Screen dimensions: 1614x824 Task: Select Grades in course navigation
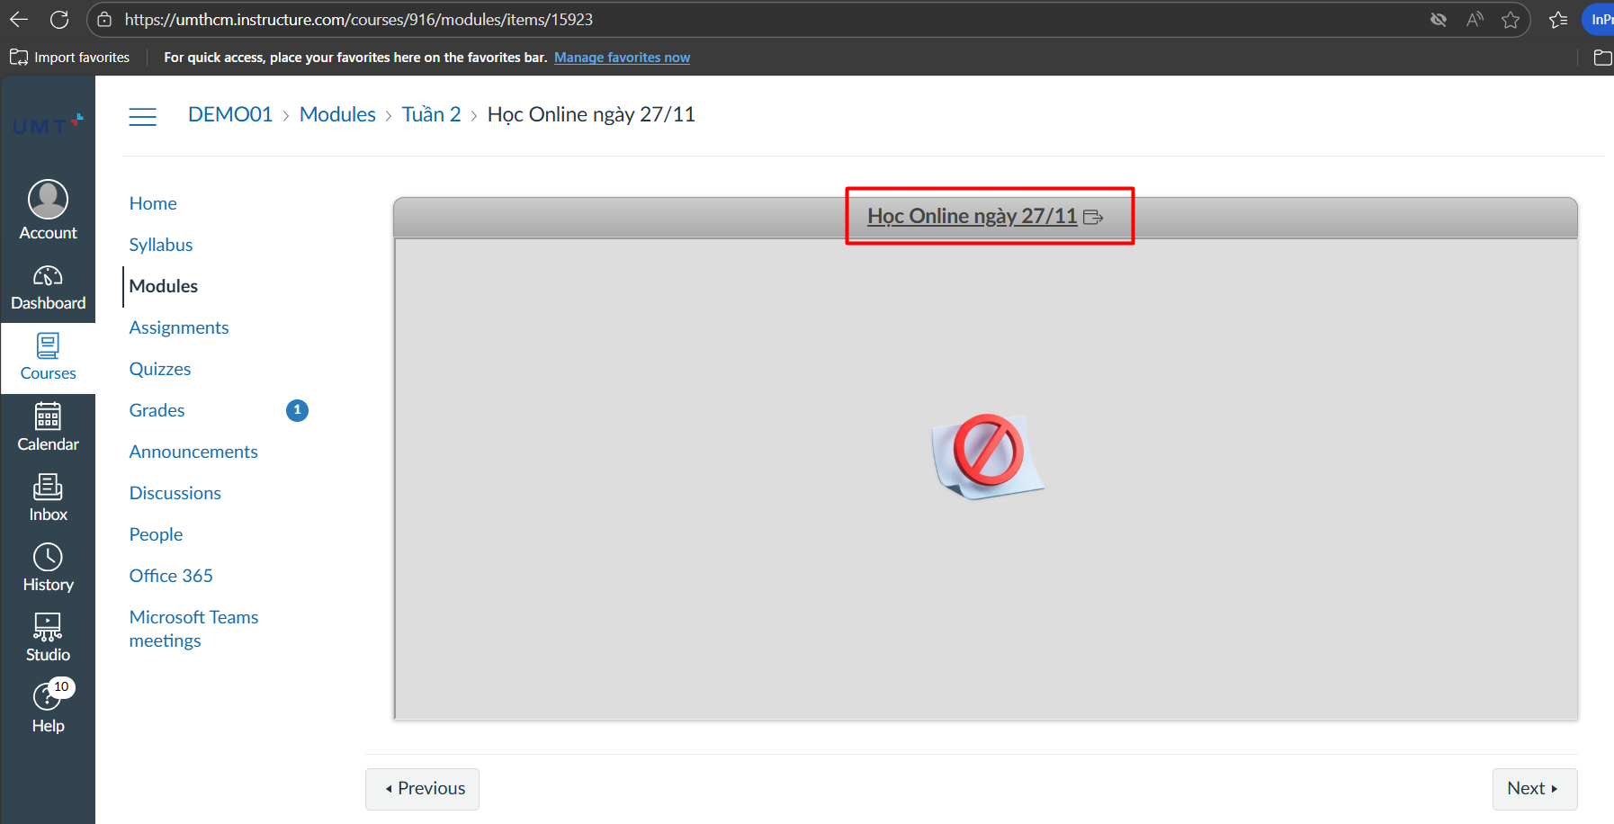point(157,410)
